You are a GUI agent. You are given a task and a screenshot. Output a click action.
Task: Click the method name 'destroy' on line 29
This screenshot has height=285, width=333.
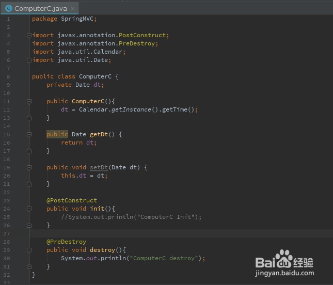coord(102,250)
